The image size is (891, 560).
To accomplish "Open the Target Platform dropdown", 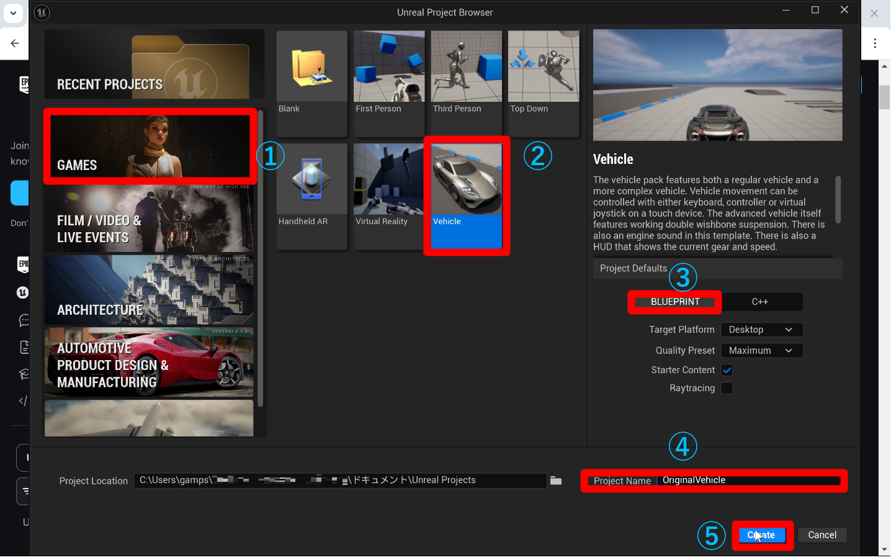I will pos(762,330).
